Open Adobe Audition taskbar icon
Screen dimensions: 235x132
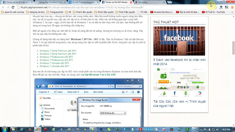coord(179,129)
